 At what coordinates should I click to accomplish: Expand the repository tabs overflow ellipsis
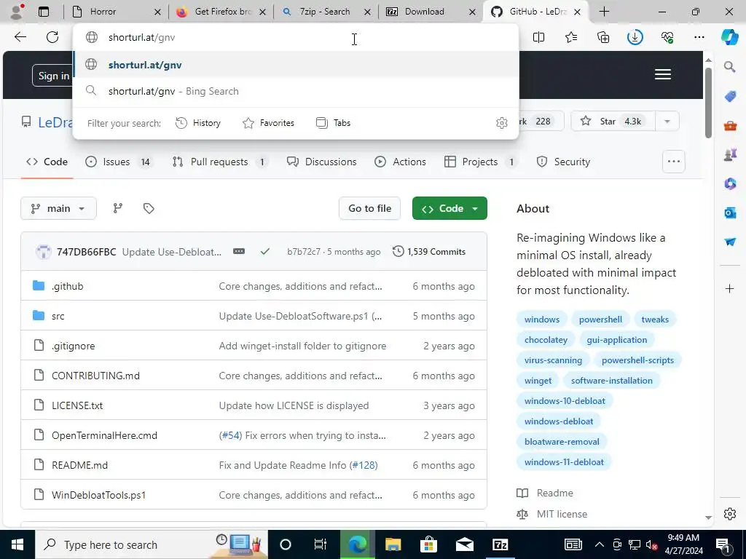pyautogui.click(x=674, y=162)
